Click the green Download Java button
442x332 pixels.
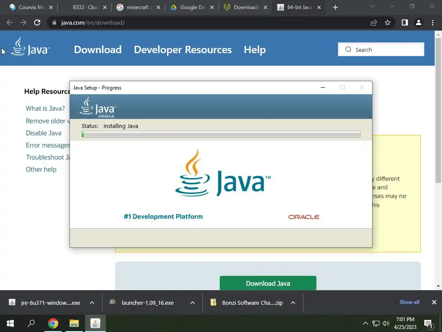tap(268, 283)
